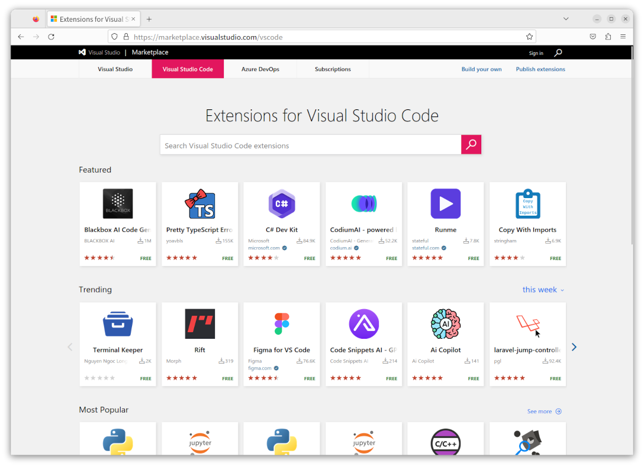Click the magenta search button
644x467 pixels.
(x=471, y=144)
